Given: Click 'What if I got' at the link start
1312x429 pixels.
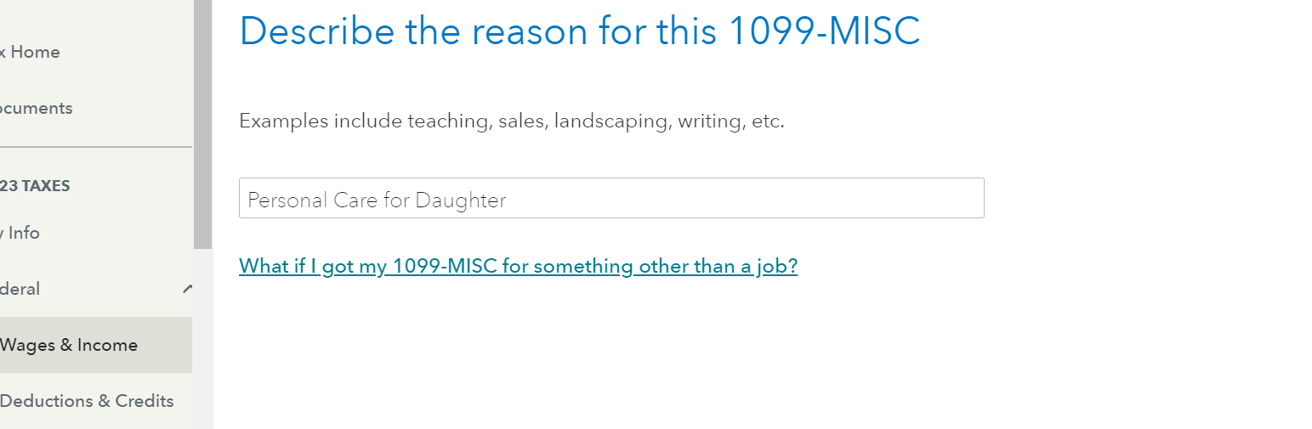Looking at the screenshot, I should [289, 267].
